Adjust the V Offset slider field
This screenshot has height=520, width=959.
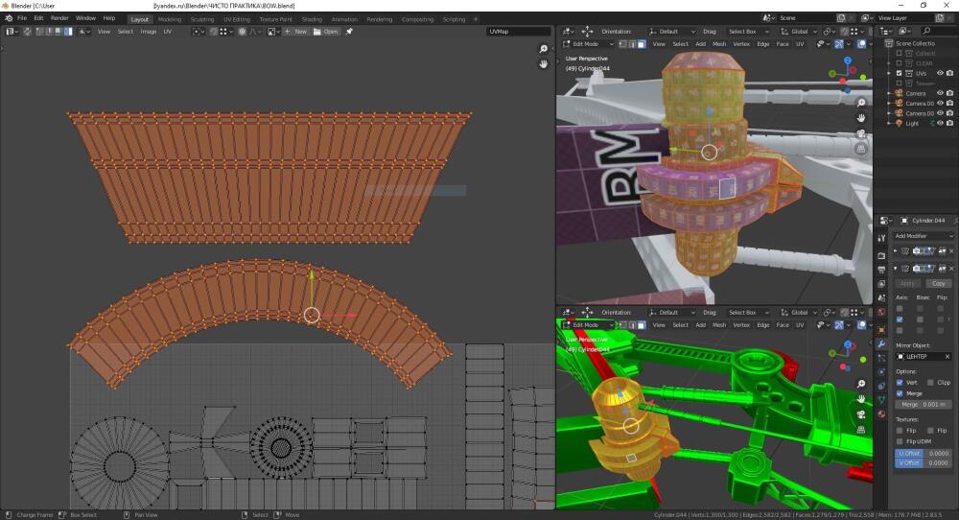923,463
